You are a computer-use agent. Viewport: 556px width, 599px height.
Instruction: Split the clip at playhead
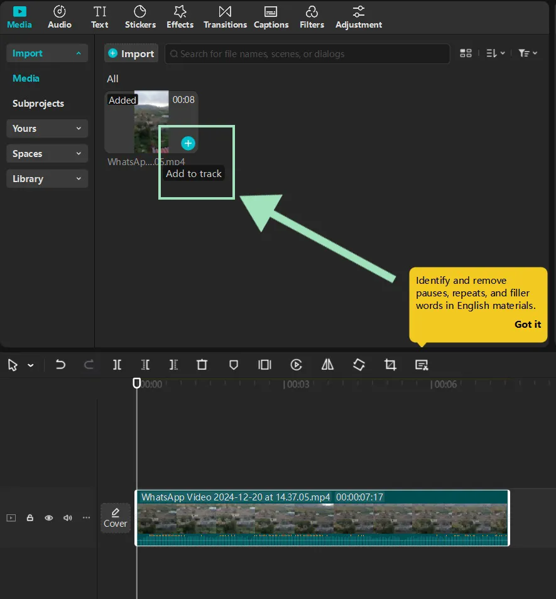[x=117, y=365]
